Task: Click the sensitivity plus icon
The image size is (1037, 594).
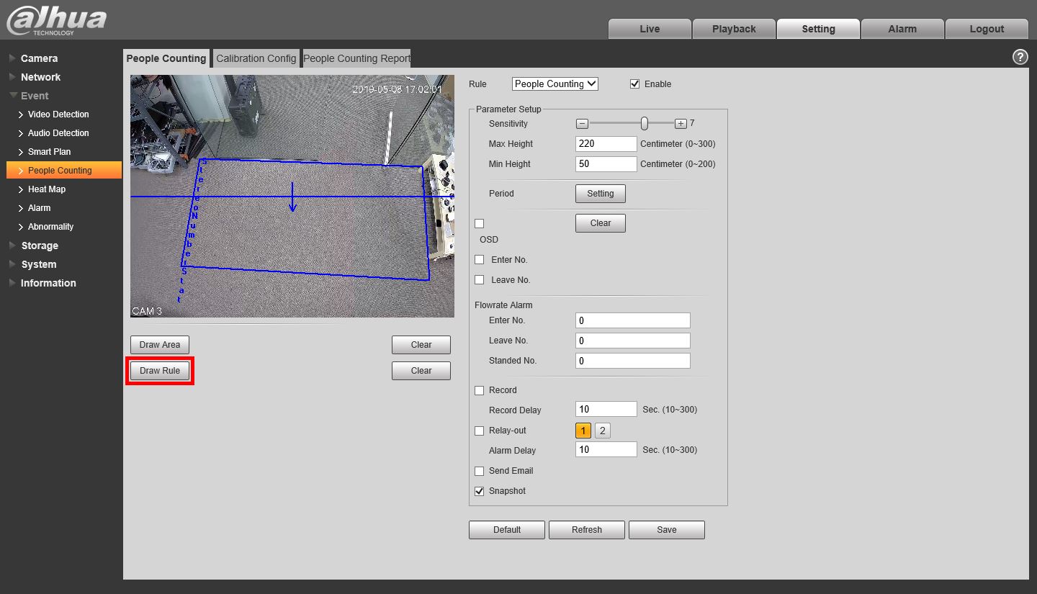Action: click(x=681, y=124)
